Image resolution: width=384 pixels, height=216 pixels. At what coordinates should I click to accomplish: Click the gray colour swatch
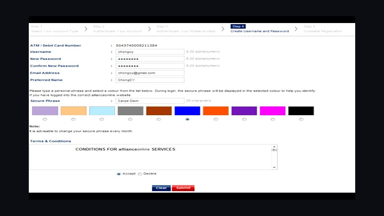(130, 111)
